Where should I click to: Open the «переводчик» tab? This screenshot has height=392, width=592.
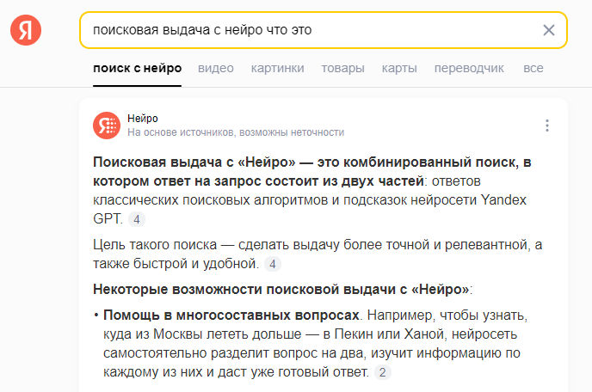point(469,68)
